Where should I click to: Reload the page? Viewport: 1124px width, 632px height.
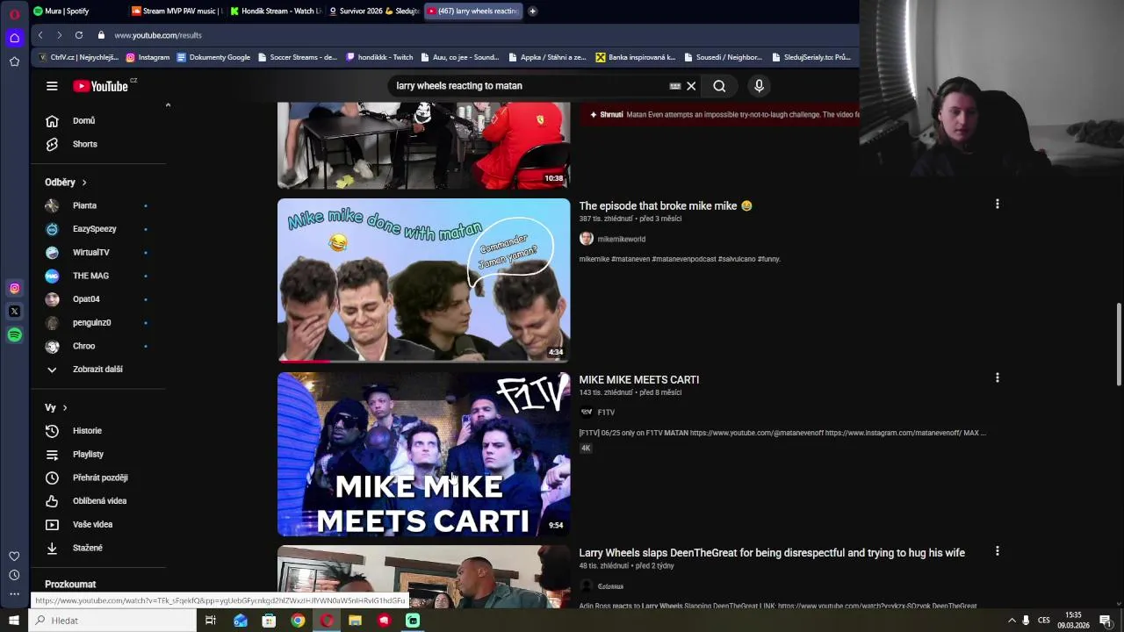coord(79,35)
